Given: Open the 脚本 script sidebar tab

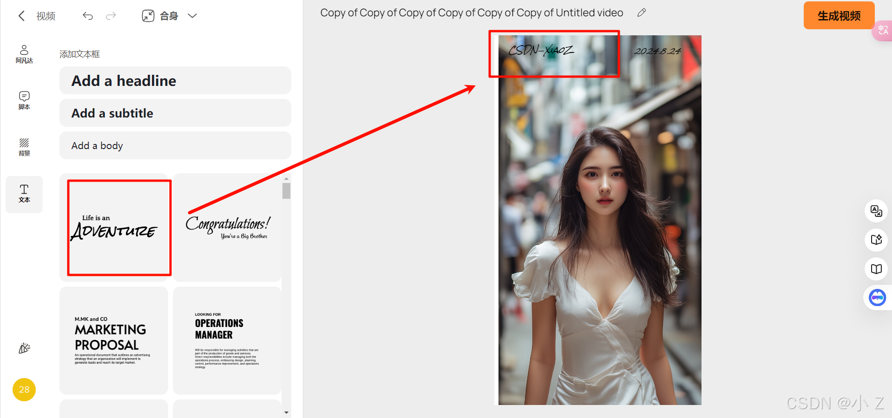Looking at the screenshot, I should coord(24,100).
